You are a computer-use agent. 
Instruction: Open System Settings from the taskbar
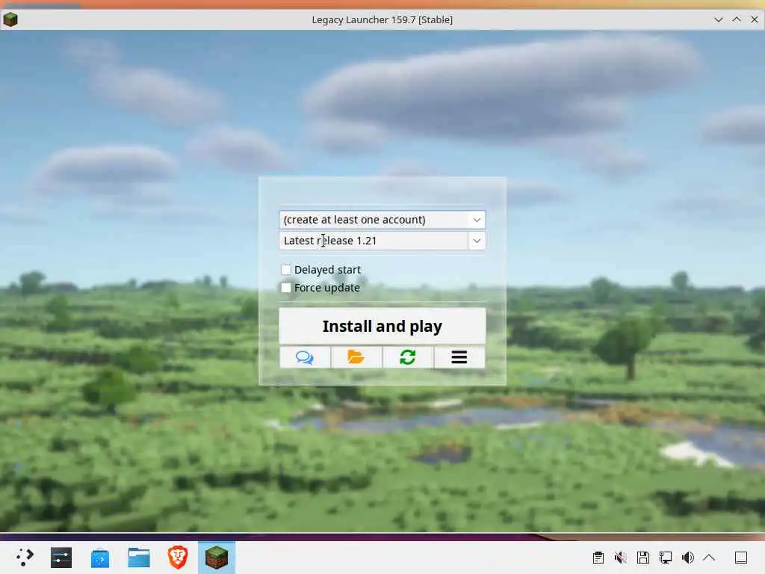pyautogui.click(x=61, y=558)
